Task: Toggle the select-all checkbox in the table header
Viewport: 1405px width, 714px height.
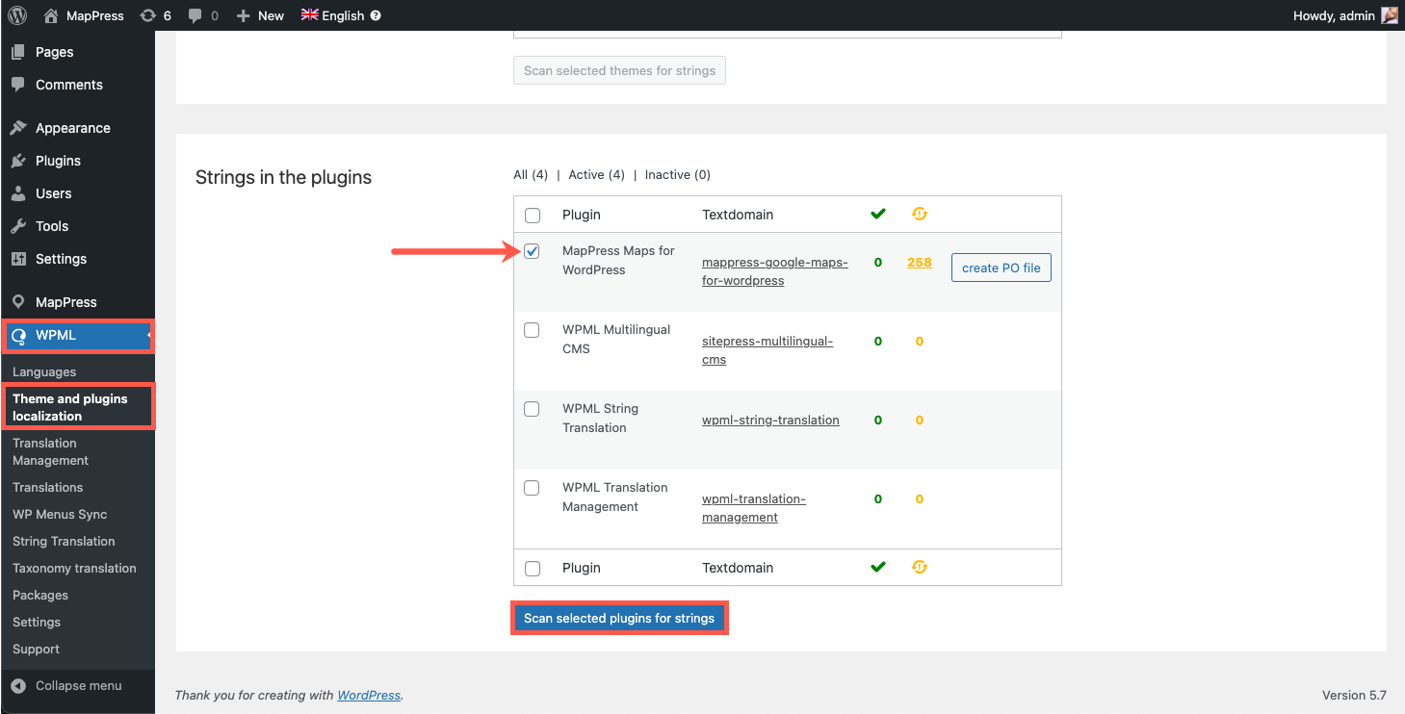Action: [x=533, y=215]
